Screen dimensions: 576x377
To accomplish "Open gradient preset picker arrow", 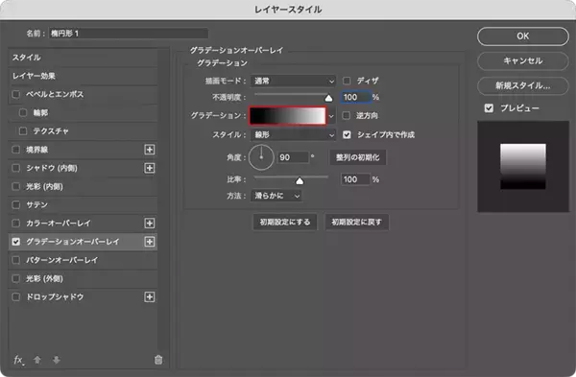I will 331,116.
